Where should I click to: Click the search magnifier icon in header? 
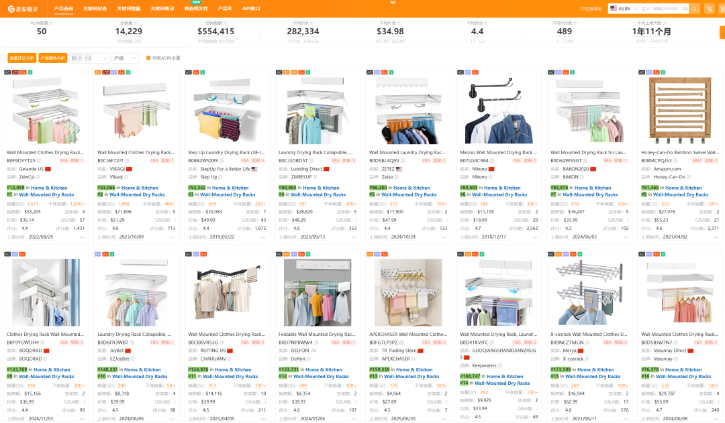point(695,9)
